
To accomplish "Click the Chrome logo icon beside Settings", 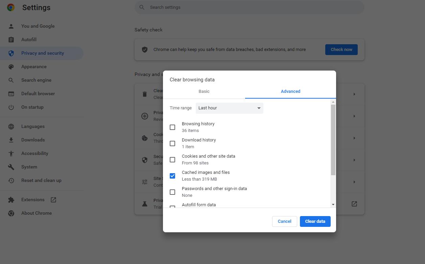I will [x=11, y=7].
